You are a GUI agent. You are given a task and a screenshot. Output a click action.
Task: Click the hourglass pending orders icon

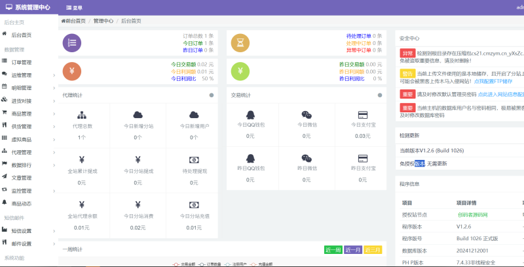tap(240, 42)
